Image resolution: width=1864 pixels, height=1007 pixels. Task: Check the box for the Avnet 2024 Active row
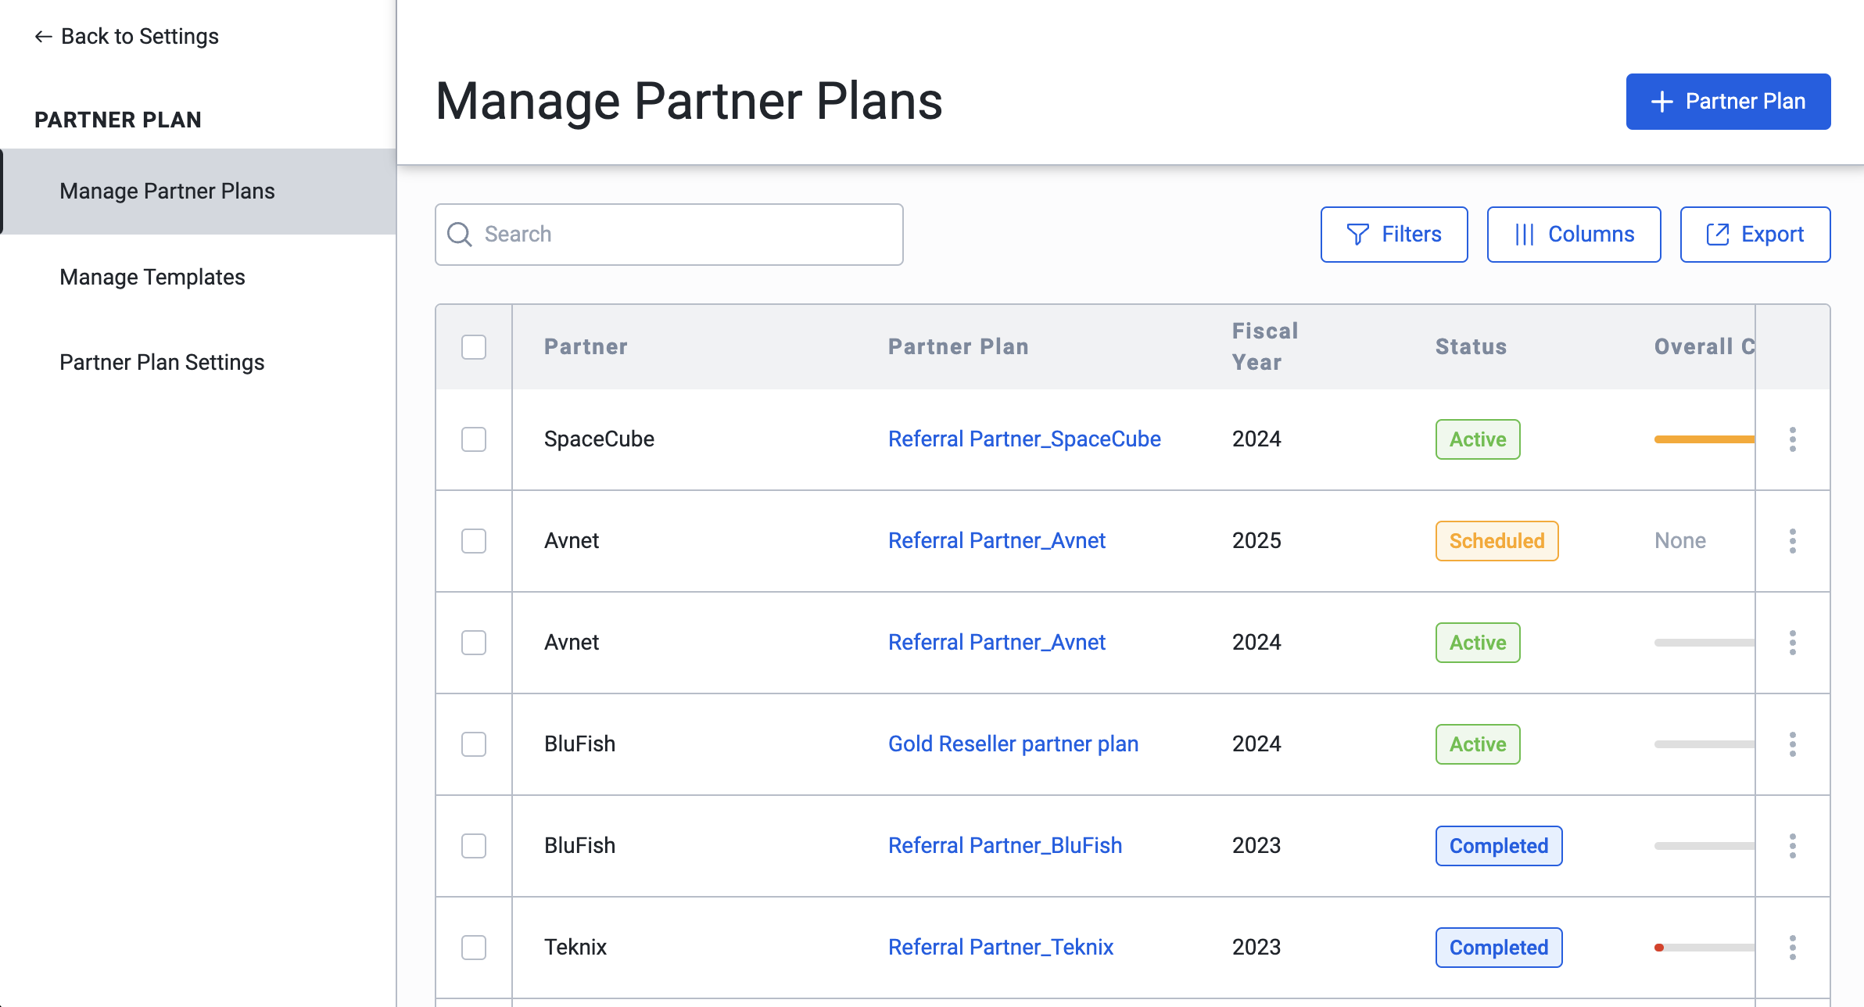[474, 643]
